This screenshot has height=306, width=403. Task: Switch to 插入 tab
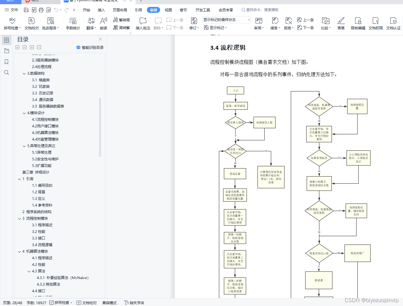101,10
